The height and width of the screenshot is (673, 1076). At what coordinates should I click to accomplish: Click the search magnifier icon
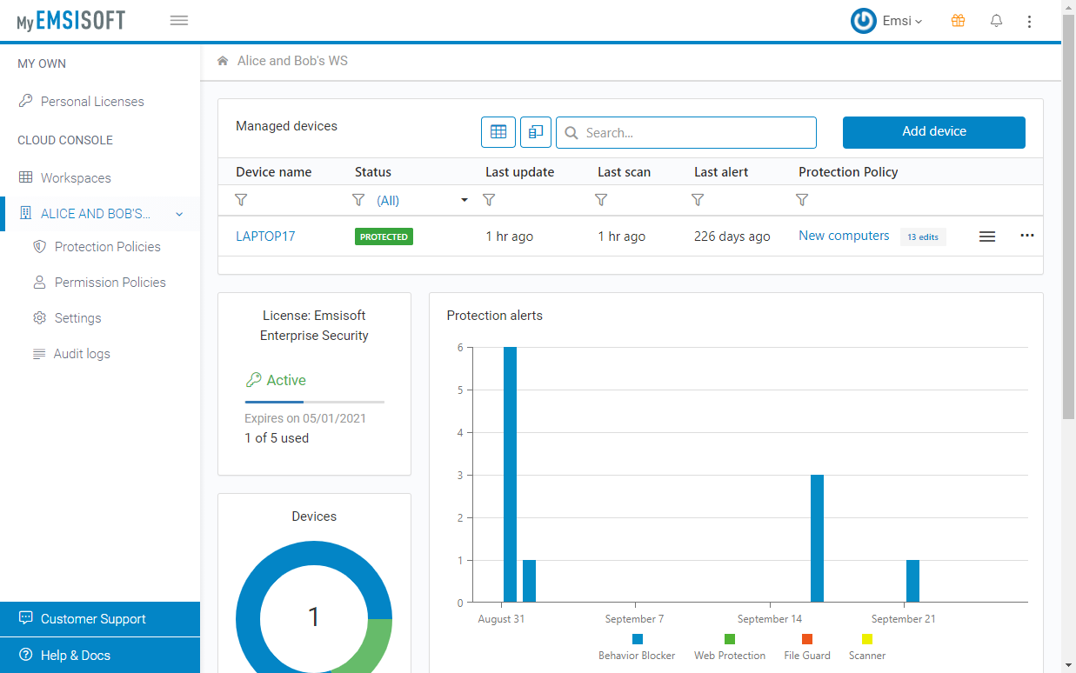pyautogui.click(x=571, y=133)
